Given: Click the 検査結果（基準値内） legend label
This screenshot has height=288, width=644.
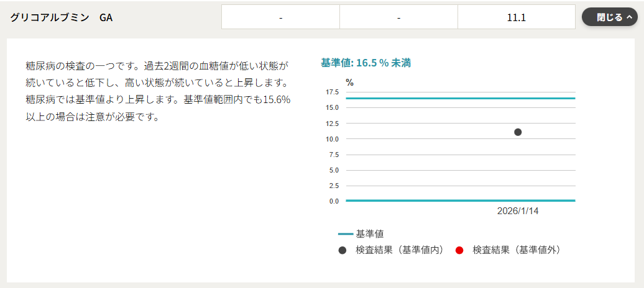Looking at the screenshot, I should point(400,250).
